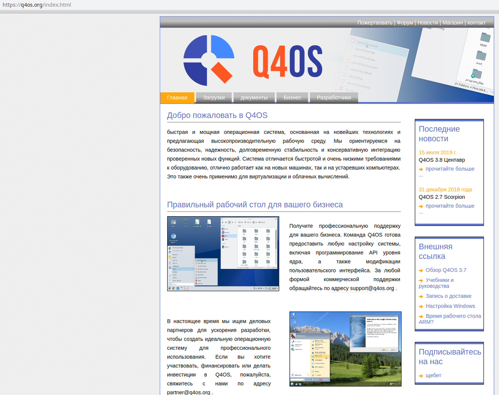Screen dimensions: 499x395
Task: Click the Q4OS circular logo icon
Action: point(209,61)
